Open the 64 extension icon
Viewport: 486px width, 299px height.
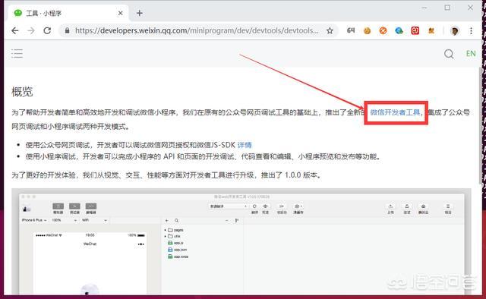pos(351,30)
